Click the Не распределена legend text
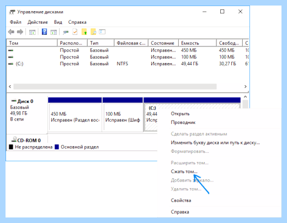This screenshot has width=287, height=223. coord(34,147)
